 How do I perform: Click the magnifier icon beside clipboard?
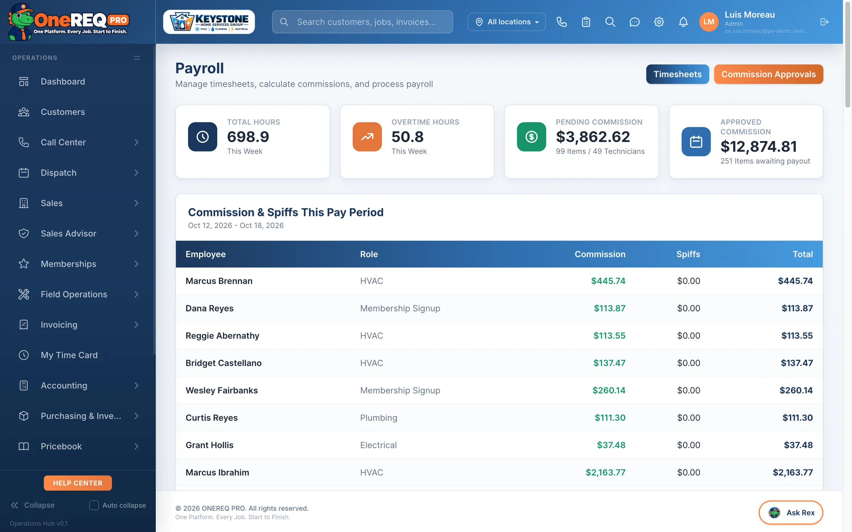point(610,22)
